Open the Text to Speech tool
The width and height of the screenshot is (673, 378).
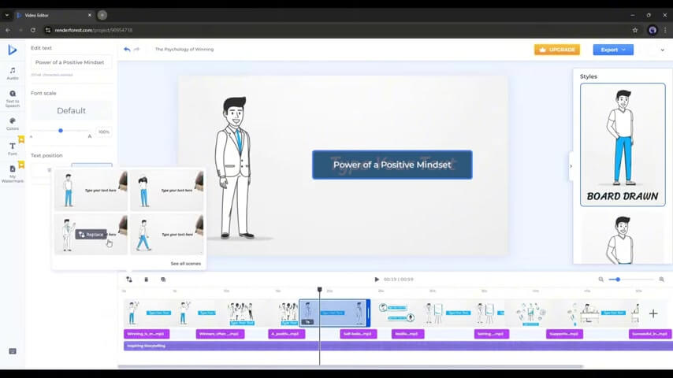13,98
